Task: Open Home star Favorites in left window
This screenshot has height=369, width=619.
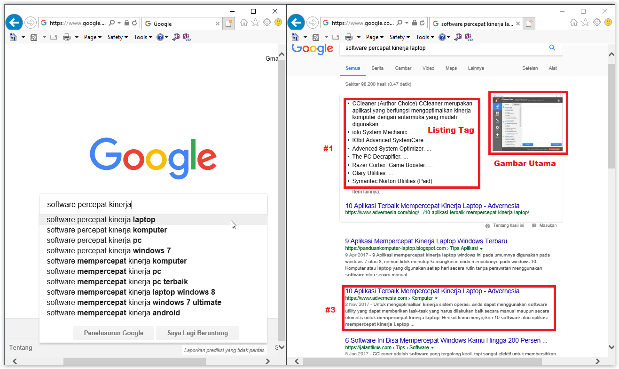Action: (x=255, y=22)
